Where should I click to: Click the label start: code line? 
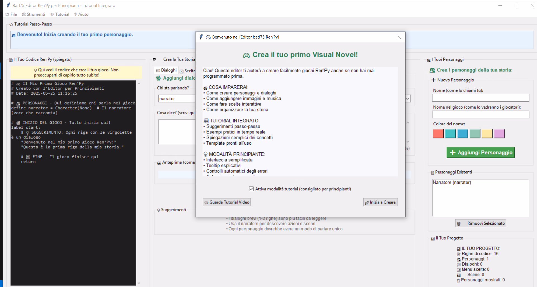click(26, 127)
